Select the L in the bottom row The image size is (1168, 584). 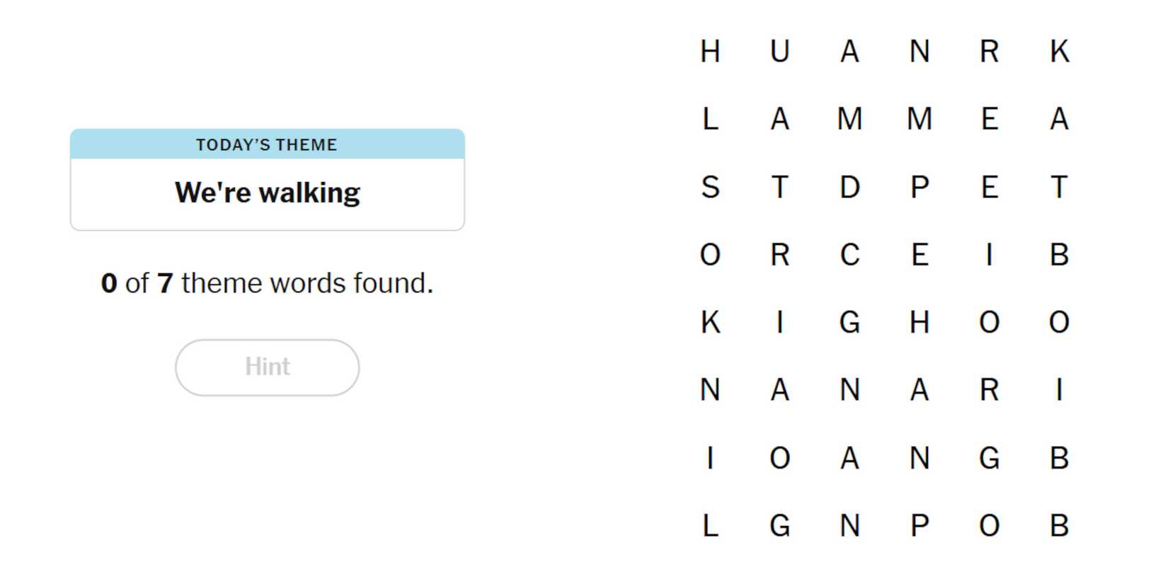click(710, 526)
